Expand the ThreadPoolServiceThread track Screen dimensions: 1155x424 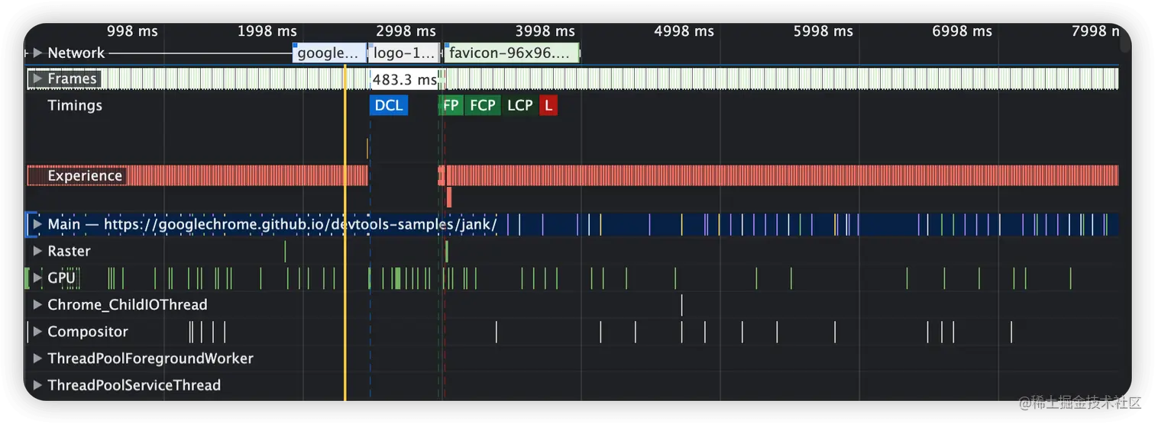[x=37, y=385]
